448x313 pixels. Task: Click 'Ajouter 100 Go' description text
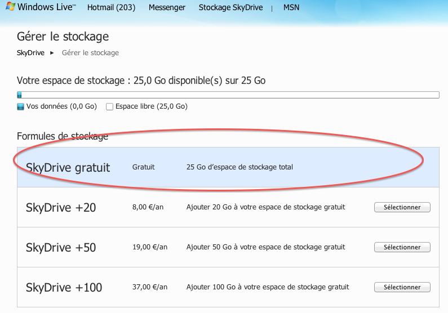pos(268,287)
